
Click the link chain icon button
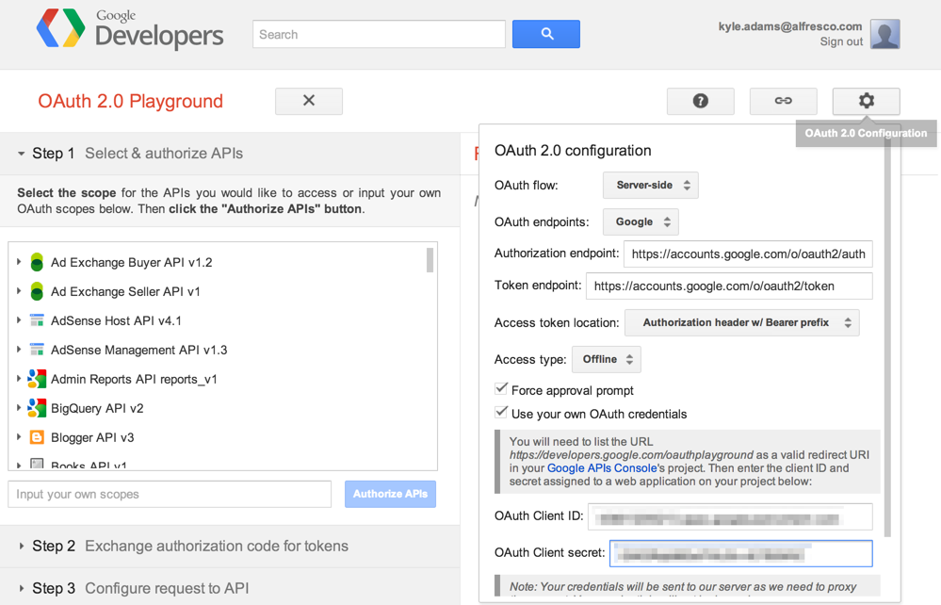[x=783, y=101]
